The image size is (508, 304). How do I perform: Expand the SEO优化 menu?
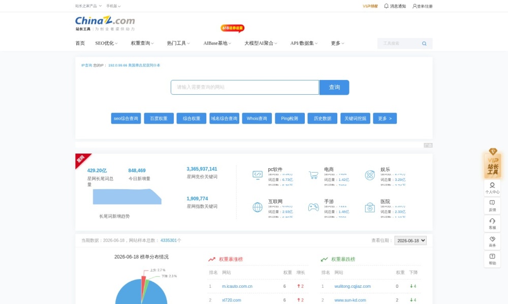pos(106,43)
